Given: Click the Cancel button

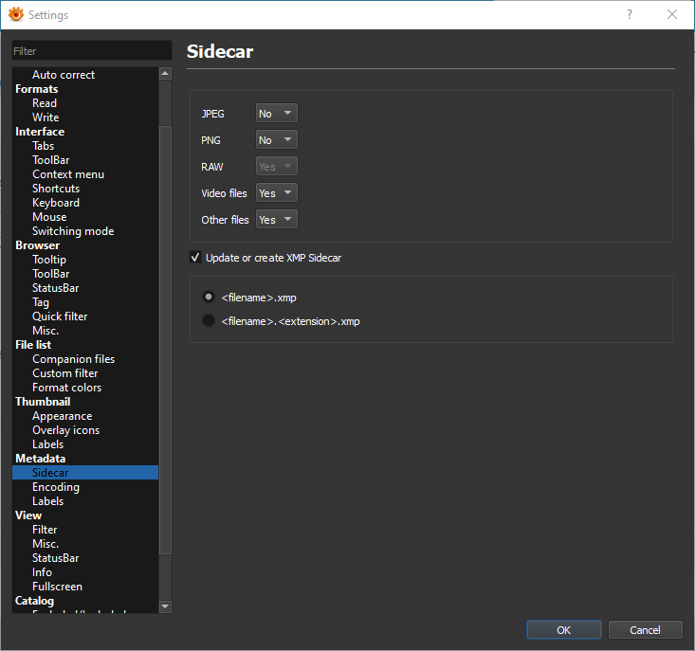Looking at the screenshot, I should point(645,630).
